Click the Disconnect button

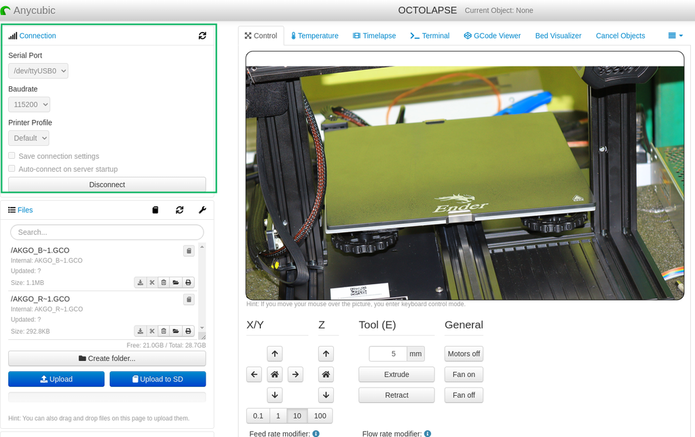(107, 184)
